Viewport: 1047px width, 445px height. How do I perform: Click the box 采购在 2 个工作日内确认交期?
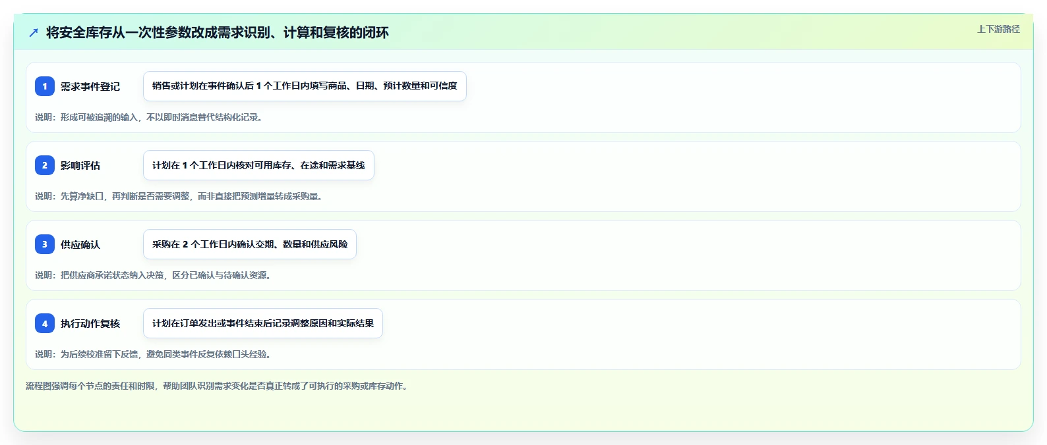pos(250,244)
